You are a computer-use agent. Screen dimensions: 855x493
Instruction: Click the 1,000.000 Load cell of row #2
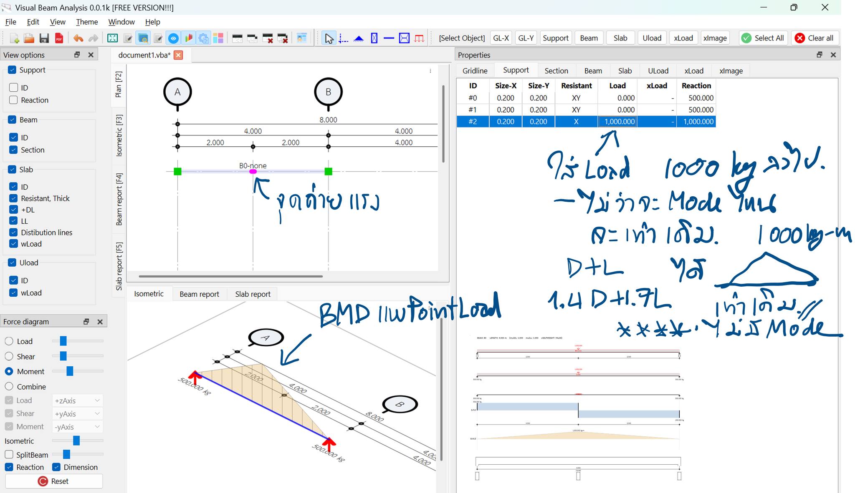pos(617,122)
